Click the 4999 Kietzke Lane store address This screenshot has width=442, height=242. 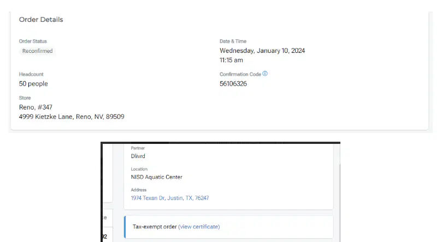[72, 117]
